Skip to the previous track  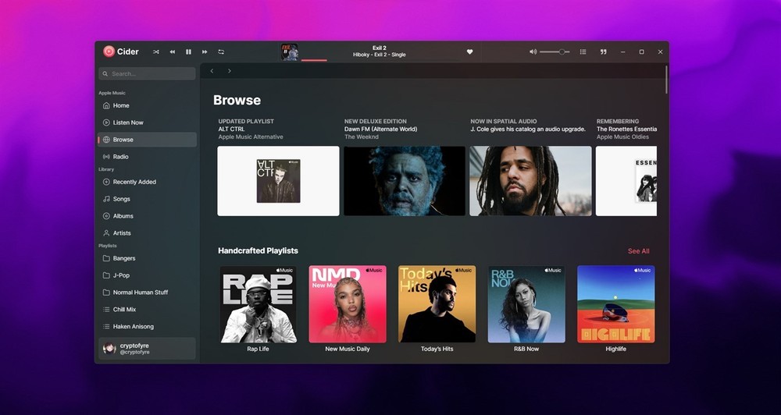click(x=173, y=51)
